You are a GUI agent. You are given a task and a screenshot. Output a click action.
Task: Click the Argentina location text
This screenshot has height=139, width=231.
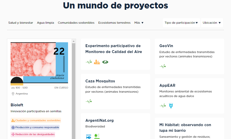[22, 94]
